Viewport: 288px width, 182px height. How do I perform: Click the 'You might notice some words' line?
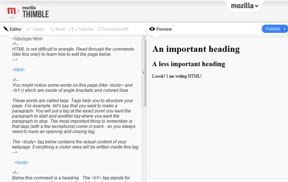[x=72, y=85]
